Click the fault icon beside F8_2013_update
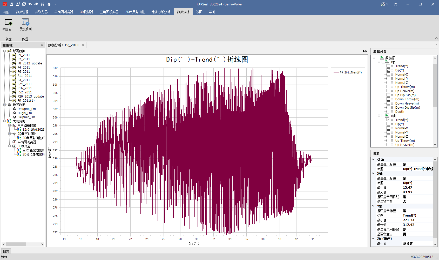The width and height of the screenshot is (439, 260). 14,63
